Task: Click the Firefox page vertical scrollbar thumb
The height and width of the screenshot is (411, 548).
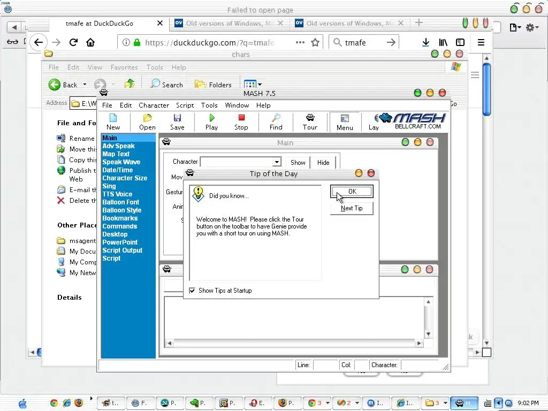Action: (x=486, y=89)
